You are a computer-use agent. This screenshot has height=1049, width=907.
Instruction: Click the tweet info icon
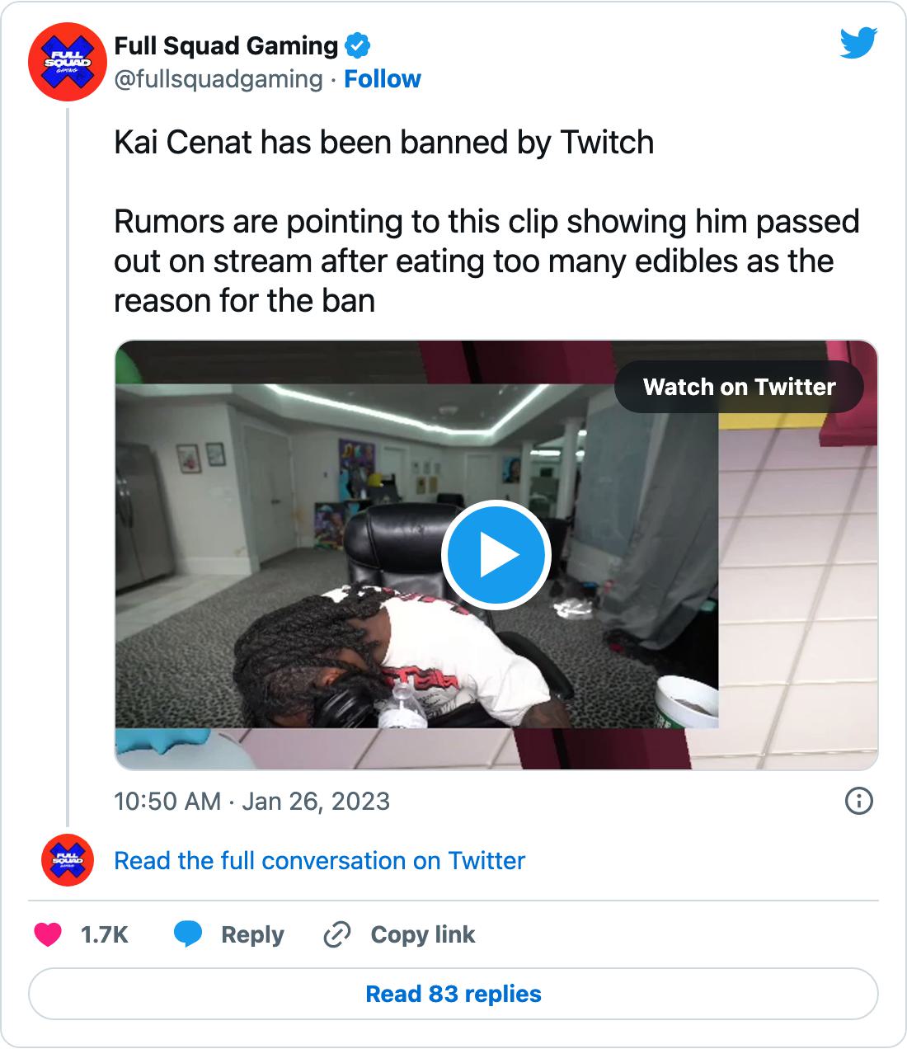click(x=859, y=801)
